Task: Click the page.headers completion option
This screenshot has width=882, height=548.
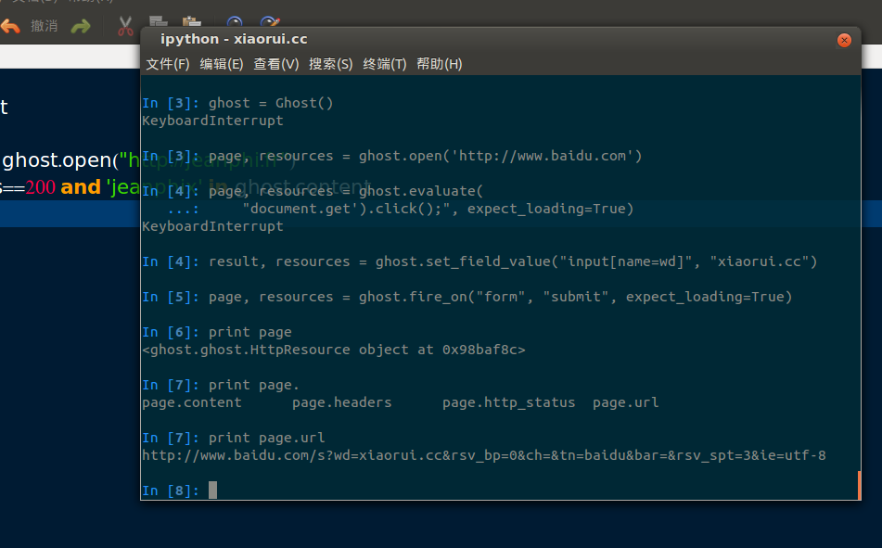Action: (342, 402)
